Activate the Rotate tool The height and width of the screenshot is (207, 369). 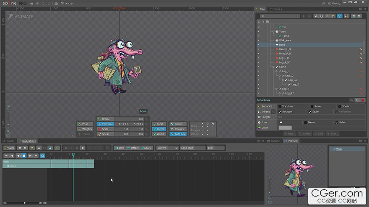(x=105, y=119)
